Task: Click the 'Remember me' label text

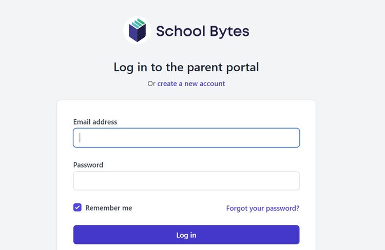Action: coord(108,208)
